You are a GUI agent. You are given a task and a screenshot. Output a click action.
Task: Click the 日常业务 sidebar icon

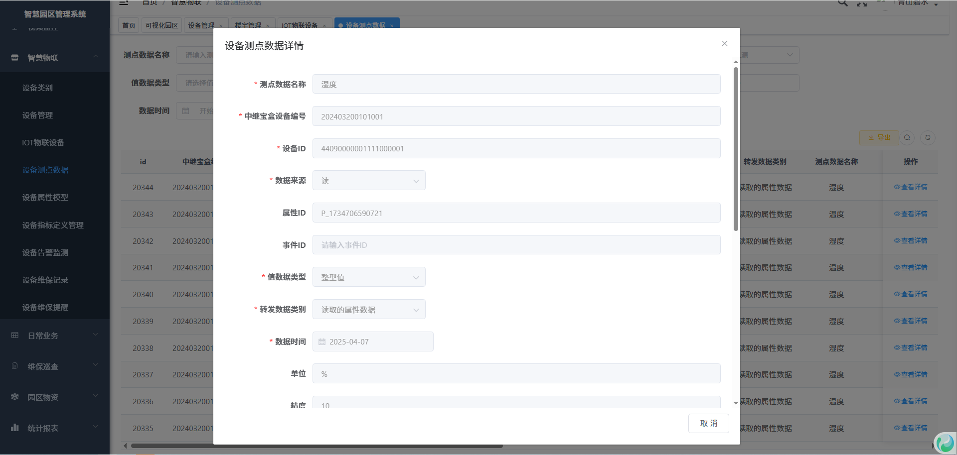15,336
